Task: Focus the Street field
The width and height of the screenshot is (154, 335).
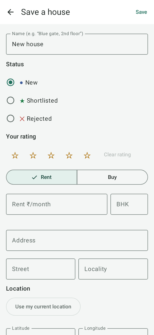Action: 41,269
